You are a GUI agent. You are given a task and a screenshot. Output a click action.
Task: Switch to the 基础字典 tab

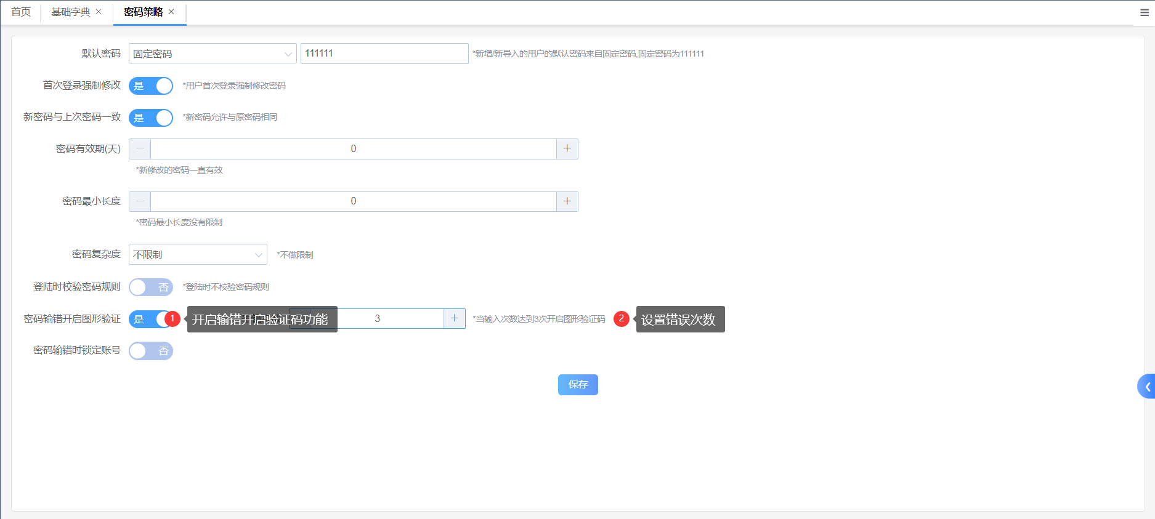click(x=70, y=12)
